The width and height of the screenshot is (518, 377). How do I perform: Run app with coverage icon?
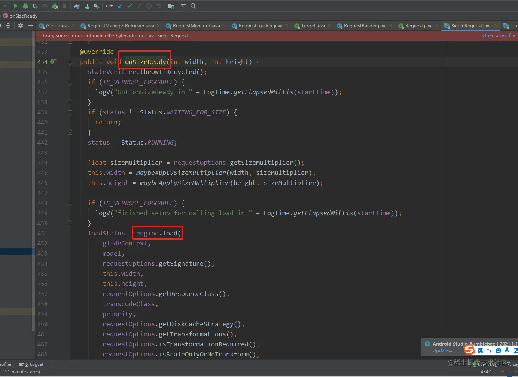pos(35,6)
